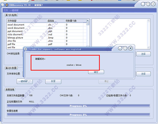Open the 文件 menu

[x=6, y=10]
